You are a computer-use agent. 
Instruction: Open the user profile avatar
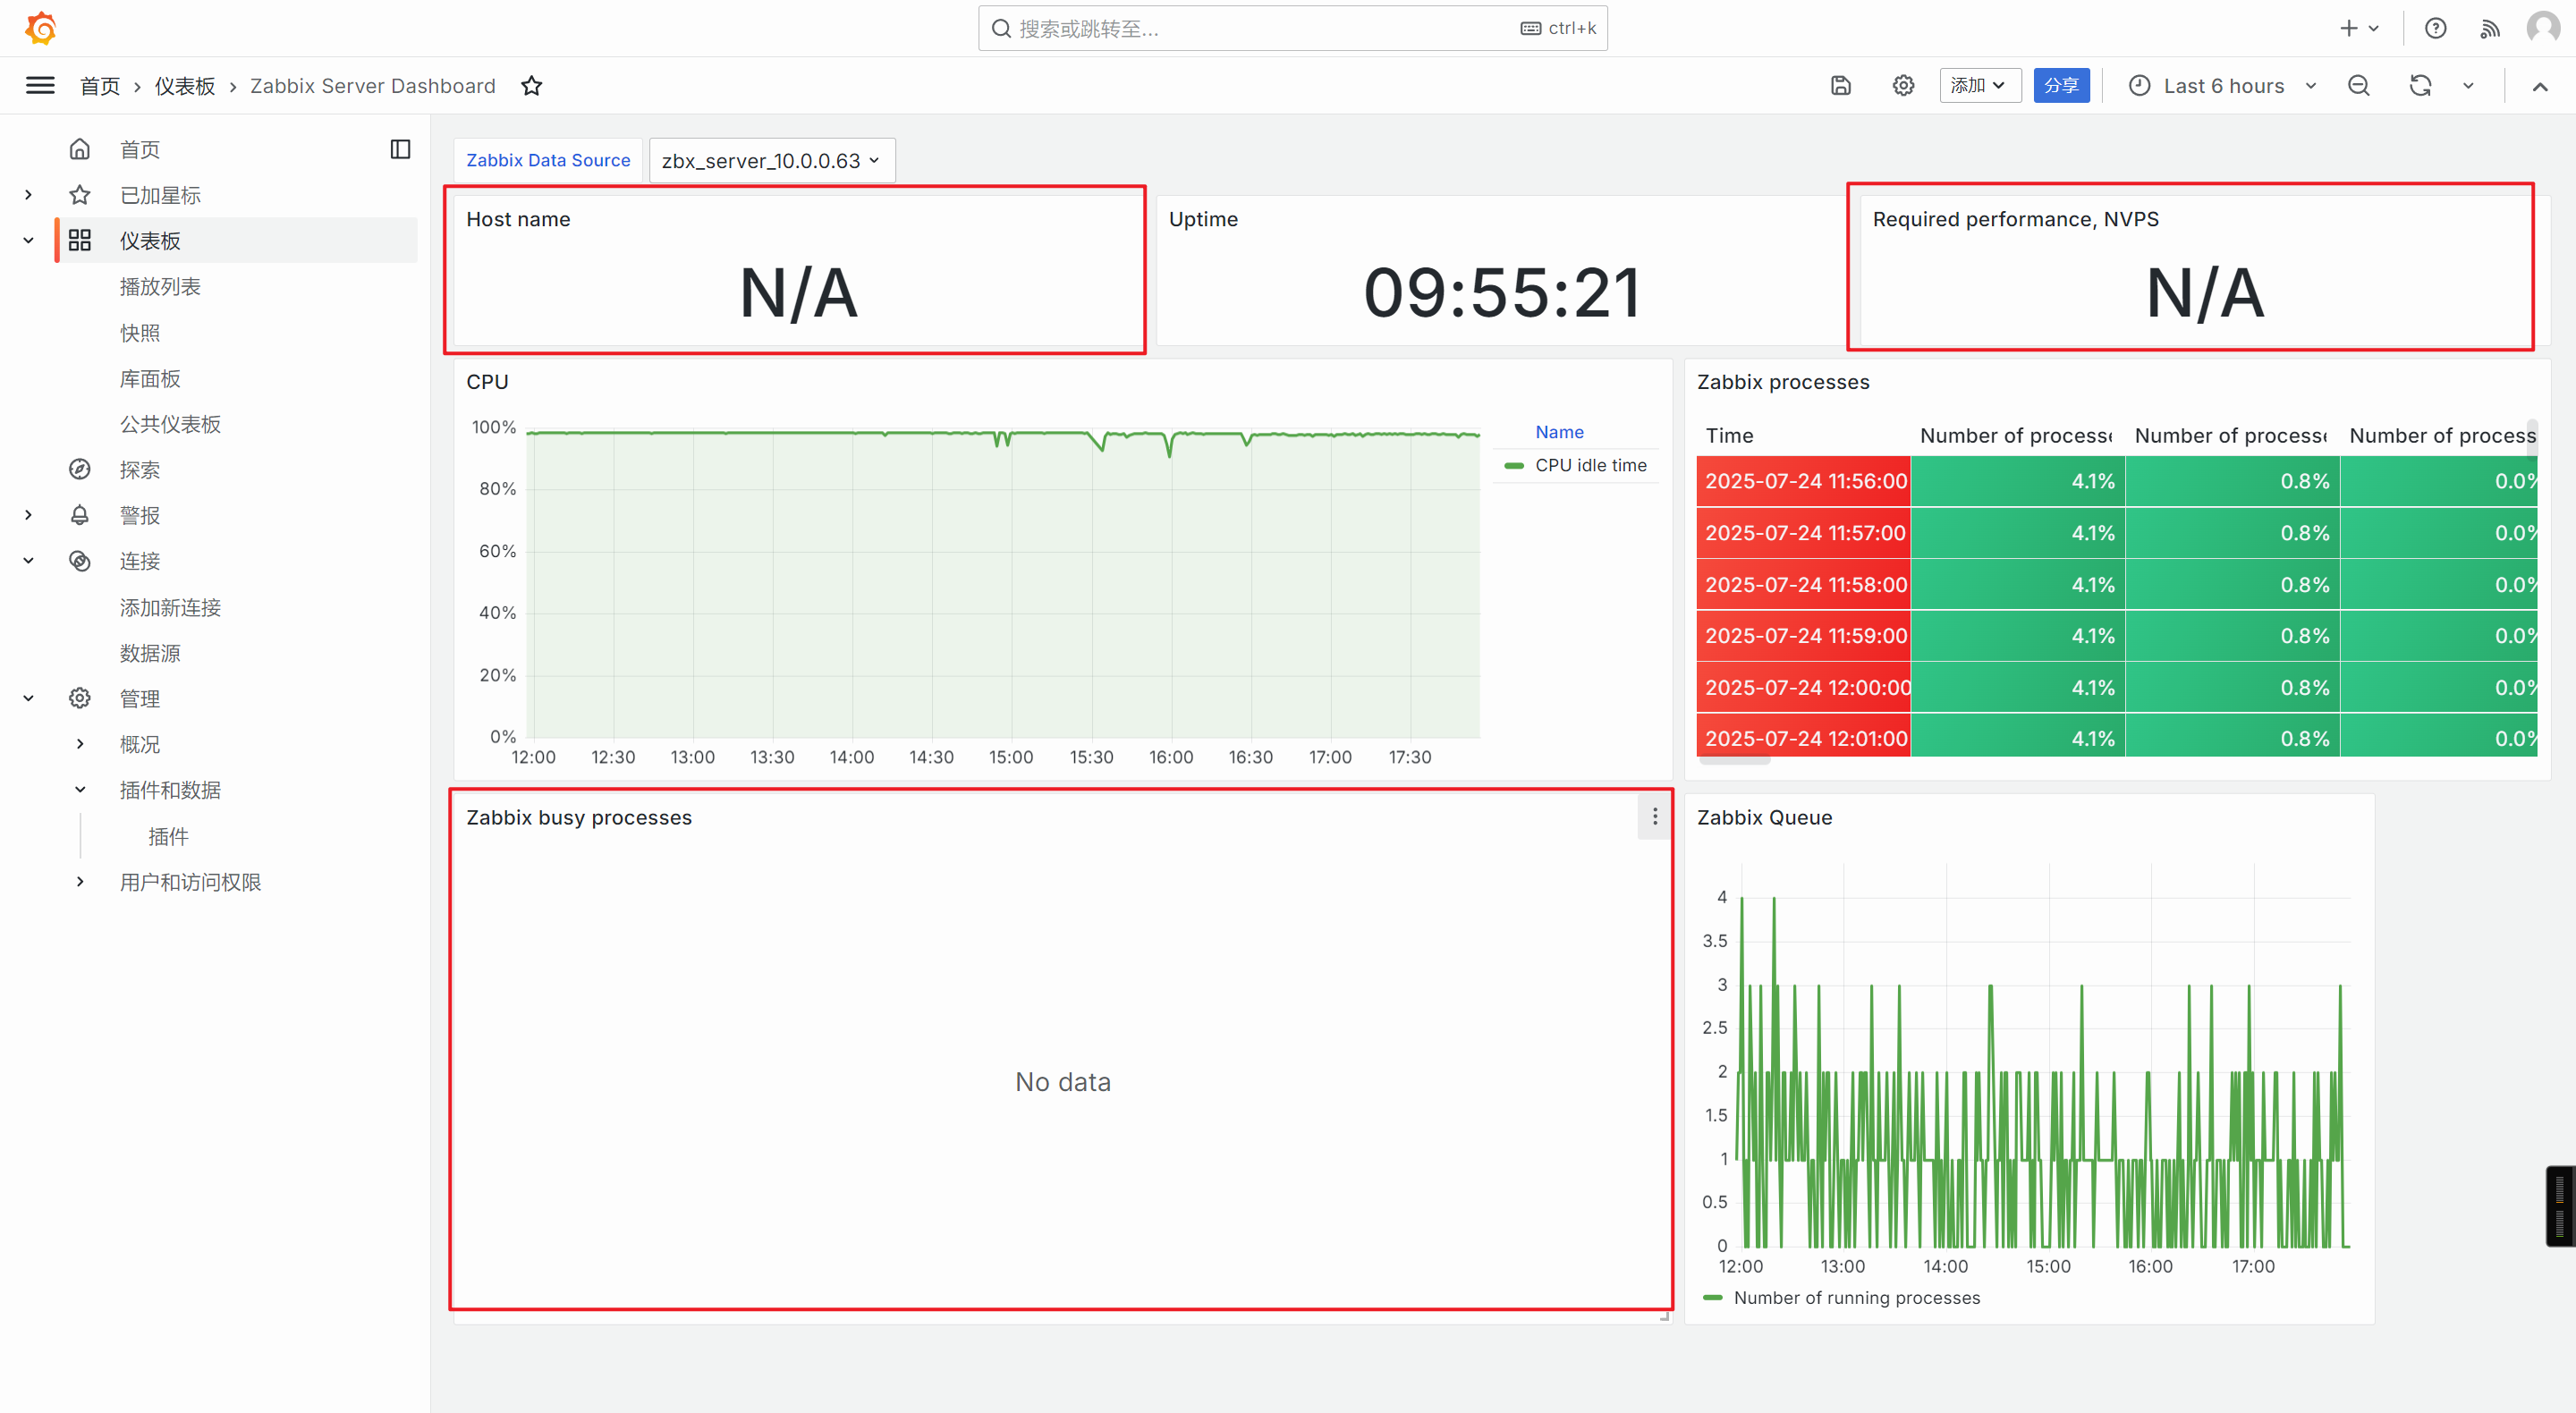[2543, 28]
